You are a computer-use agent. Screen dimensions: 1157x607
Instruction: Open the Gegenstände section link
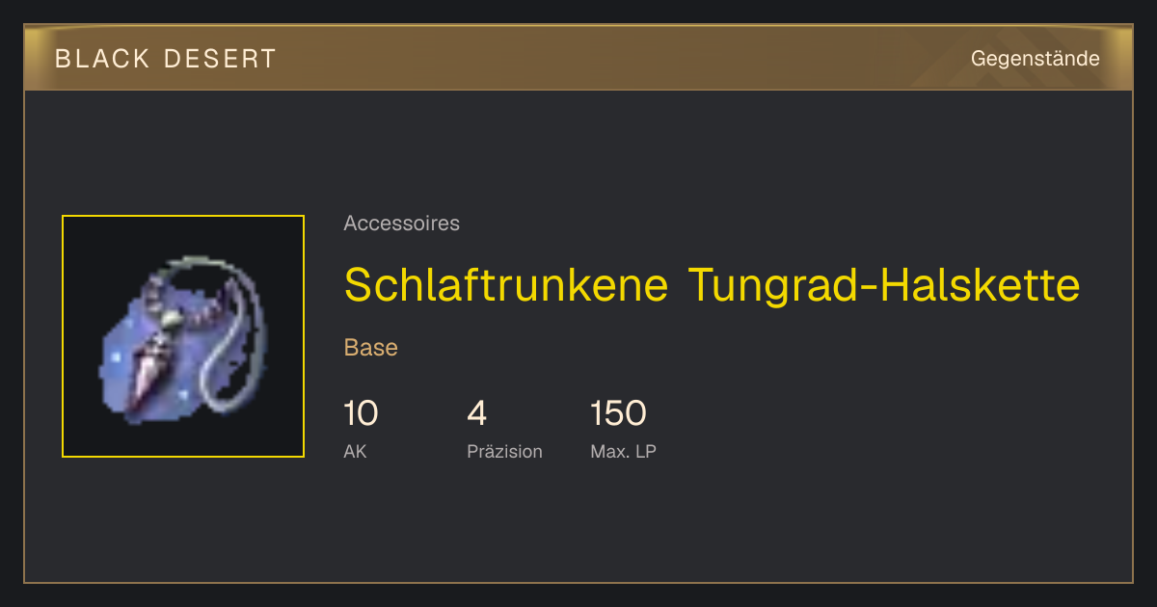pos(1035,59)
